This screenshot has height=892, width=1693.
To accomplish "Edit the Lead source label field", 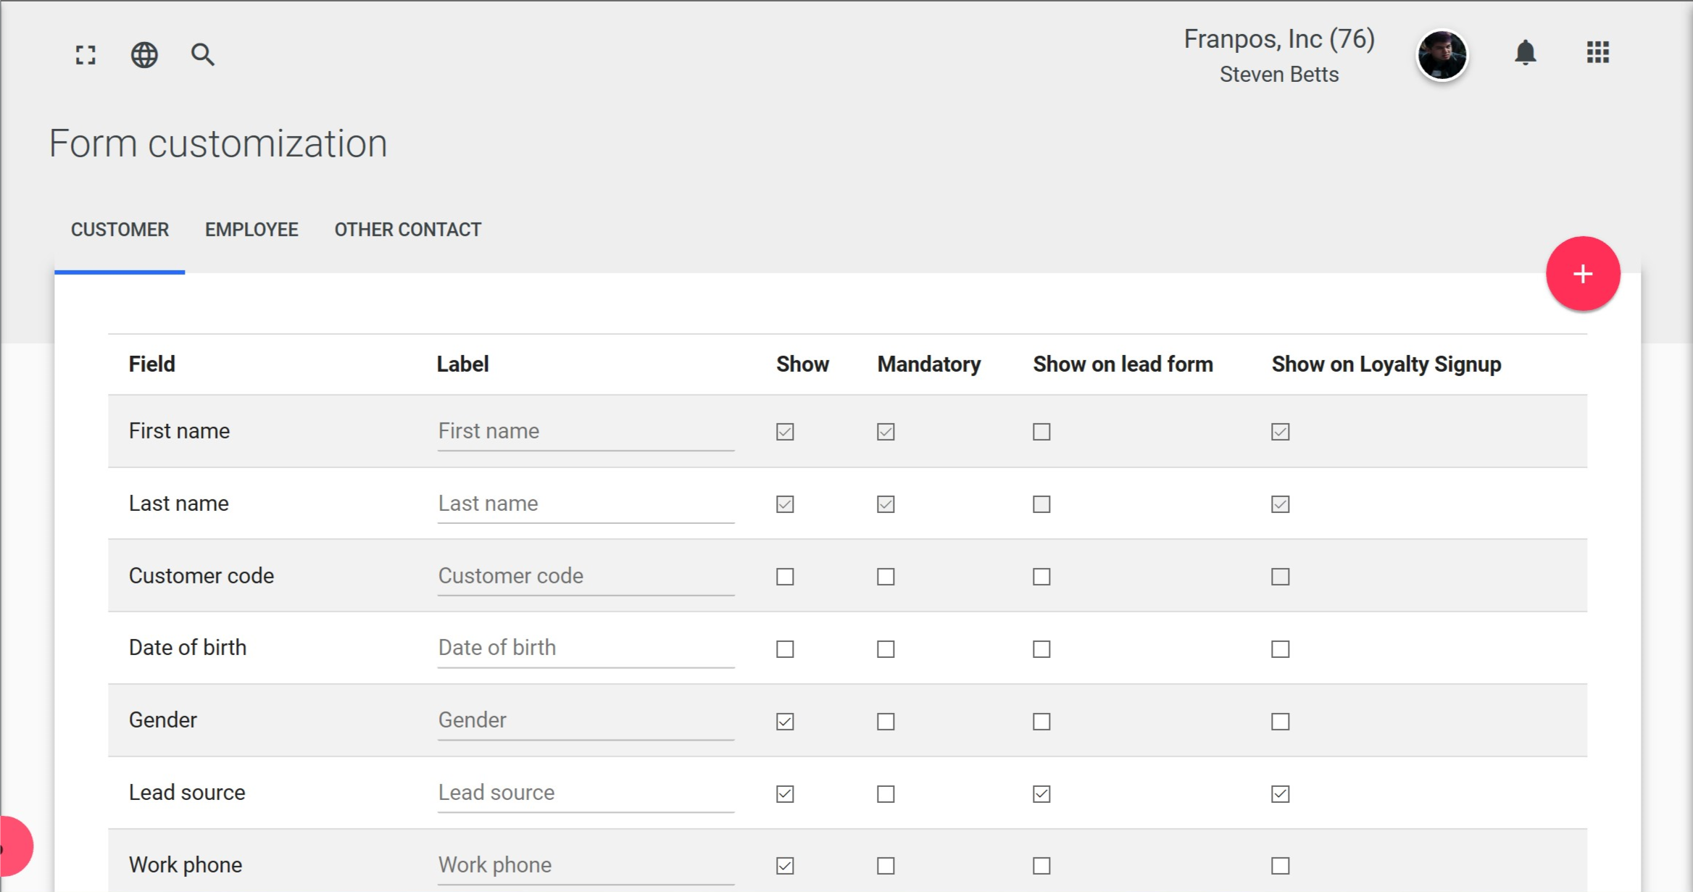I will pos(586,793).
